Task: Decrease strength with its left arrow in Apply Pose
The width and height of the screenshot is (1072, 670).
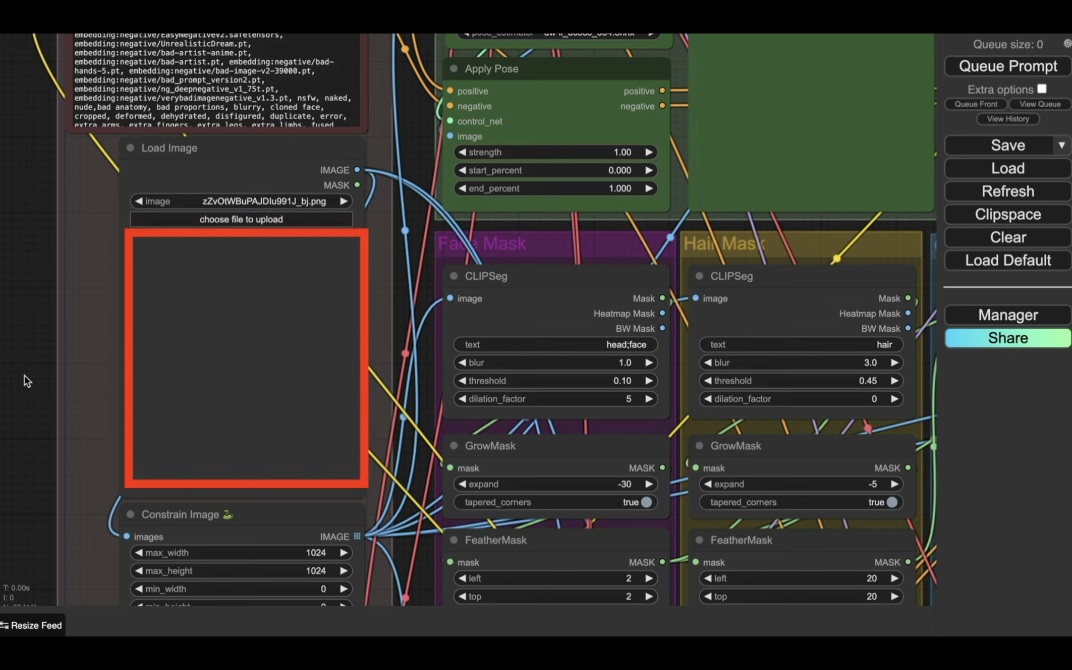Action: pyautogui.click(x=462, y=152)
